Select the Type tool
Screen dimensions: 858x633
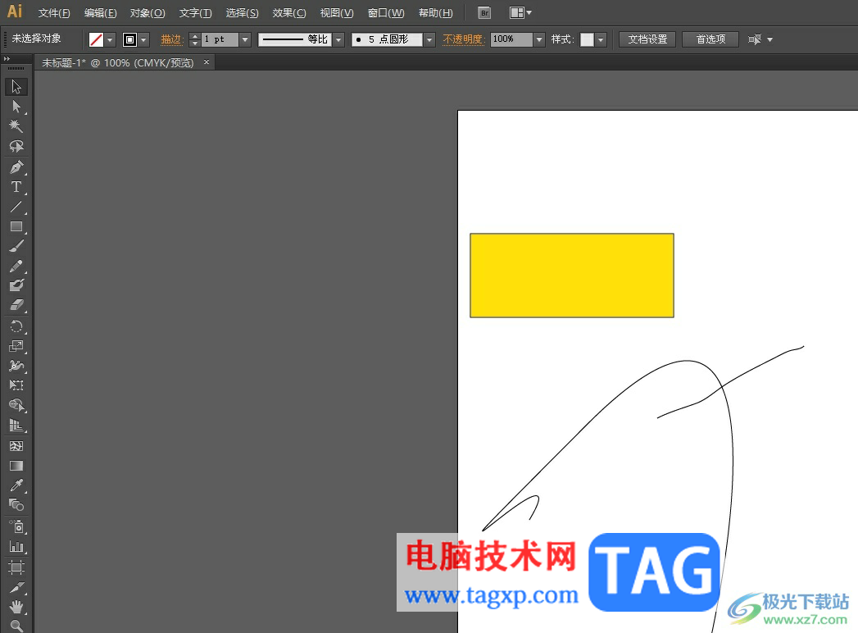[16, 187]
